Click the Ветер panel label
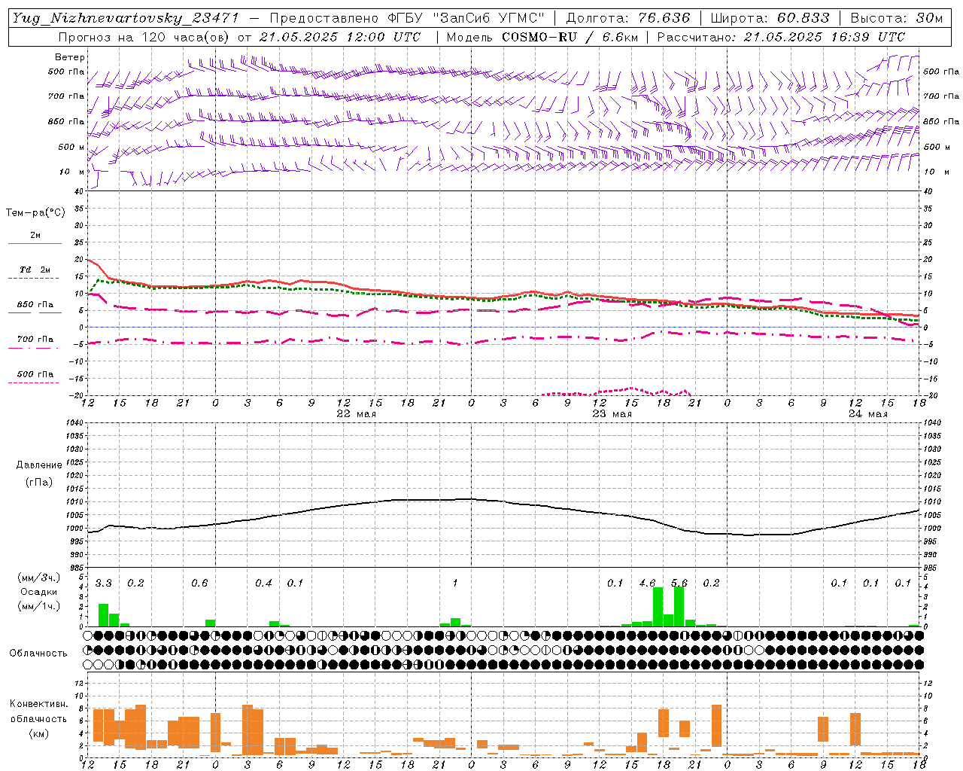This screenshot has height=771, width=963. [70, 57]
